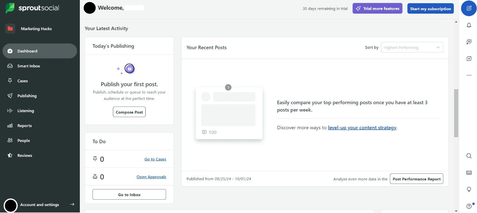Image resolution: width=477 pixels, height=213 pixels.
Task: Open product tips via the lightbulb icon
Action: coord(469,189)
